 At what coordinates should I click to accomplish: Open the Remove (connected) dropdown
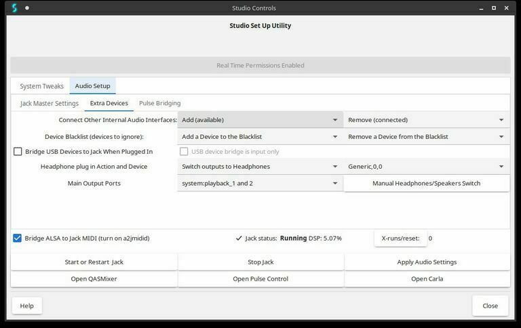(426, 120)
